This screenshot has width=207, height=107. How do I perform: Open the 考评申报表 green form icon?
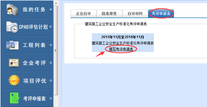point(15,98)
